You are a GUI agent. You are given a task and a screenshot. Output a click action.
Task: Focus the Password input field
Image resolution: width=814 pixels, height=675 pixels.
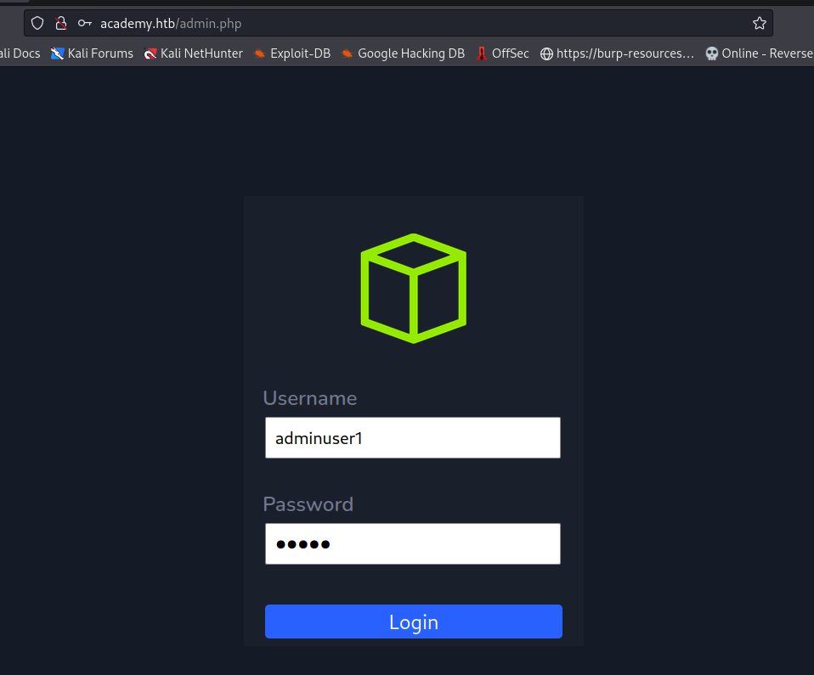point(413,543)
